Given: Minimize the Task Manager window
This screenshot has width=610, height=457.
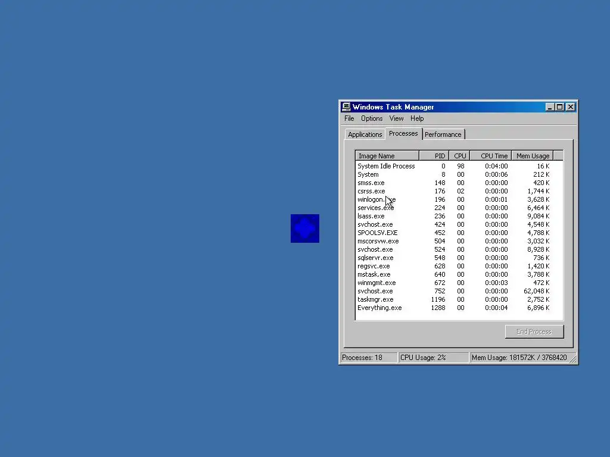Looking at the screenshot, I should pos(550,107).
